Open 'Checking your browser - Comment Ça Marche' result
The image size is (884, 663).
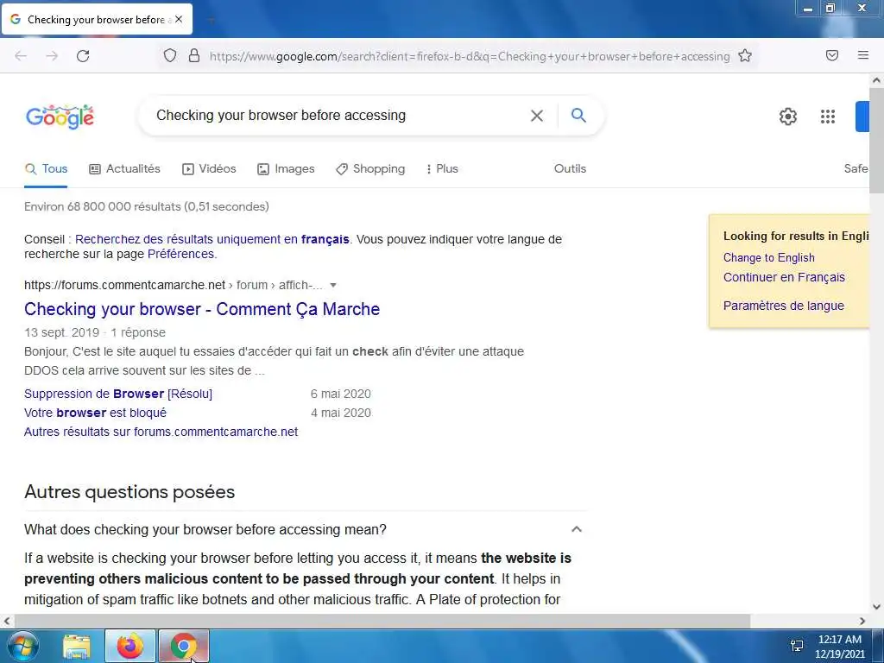coord(202,309)
